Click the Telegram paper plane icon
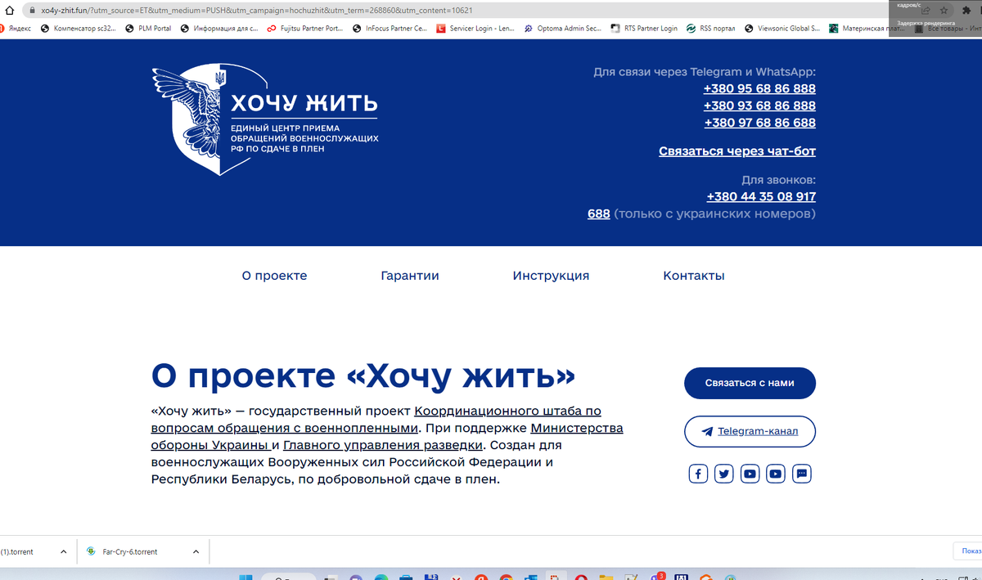The width and height of the screenshot is (982, 580). coord(707,431)
